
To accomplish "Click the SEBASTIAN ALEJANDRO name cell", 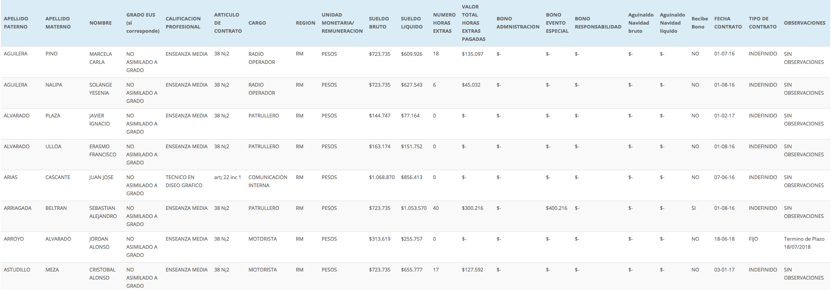I will tap(103, 212).
